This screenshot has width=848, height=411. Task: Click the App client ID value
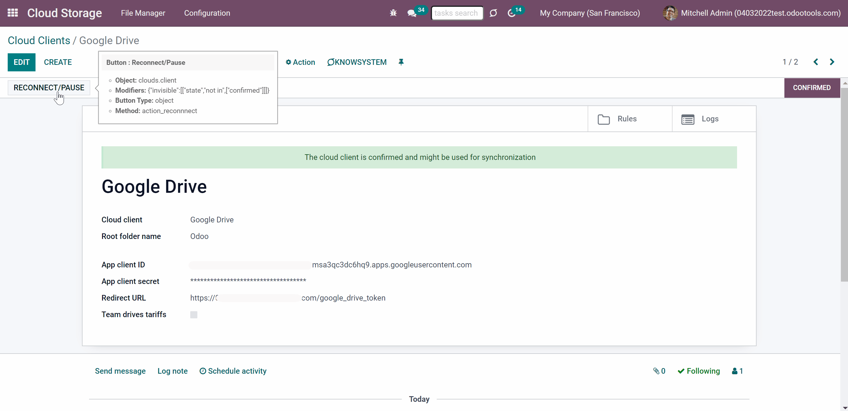pos(331,265)
